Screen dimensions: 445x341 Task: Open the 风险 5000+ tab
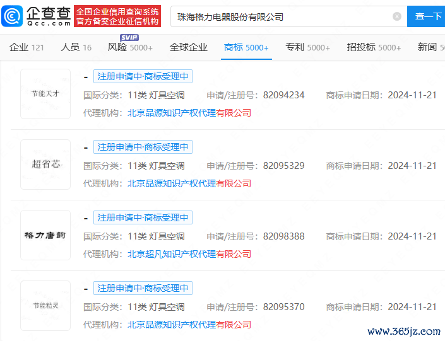[130, 47]
